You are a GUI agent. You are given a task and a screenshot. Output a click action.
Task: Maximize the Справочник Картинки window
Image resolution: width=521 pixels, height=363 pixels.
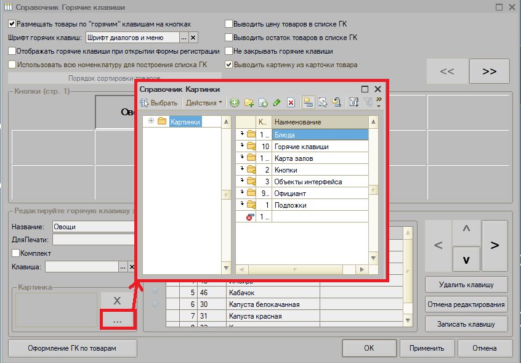point(365,89)
